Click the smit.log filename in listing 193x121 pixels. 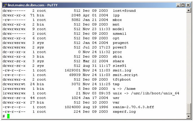coord(122,70)
